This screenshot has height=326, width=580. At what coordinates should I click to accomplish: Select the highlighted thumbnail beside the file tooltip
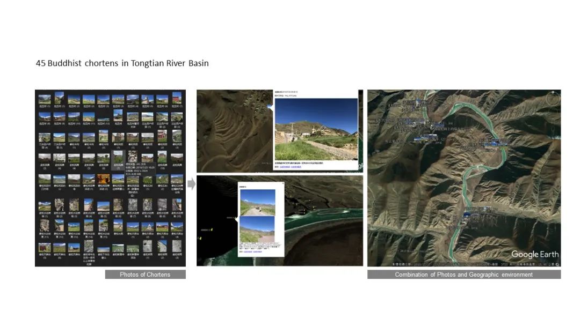118,160
